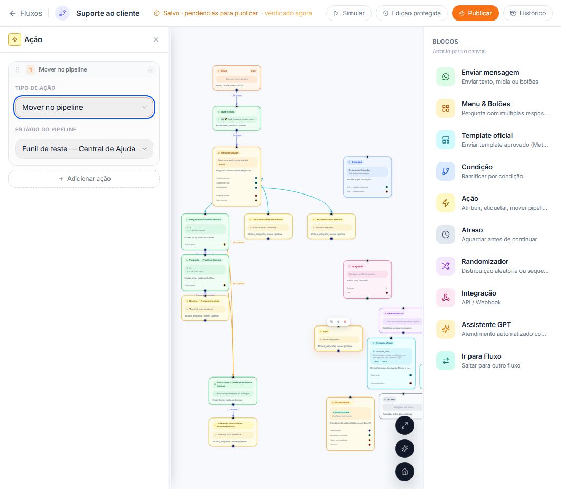Pick the Template oficial block icon
The height and width of the screenshot is (489, 561).
click(x=445, y=140)
